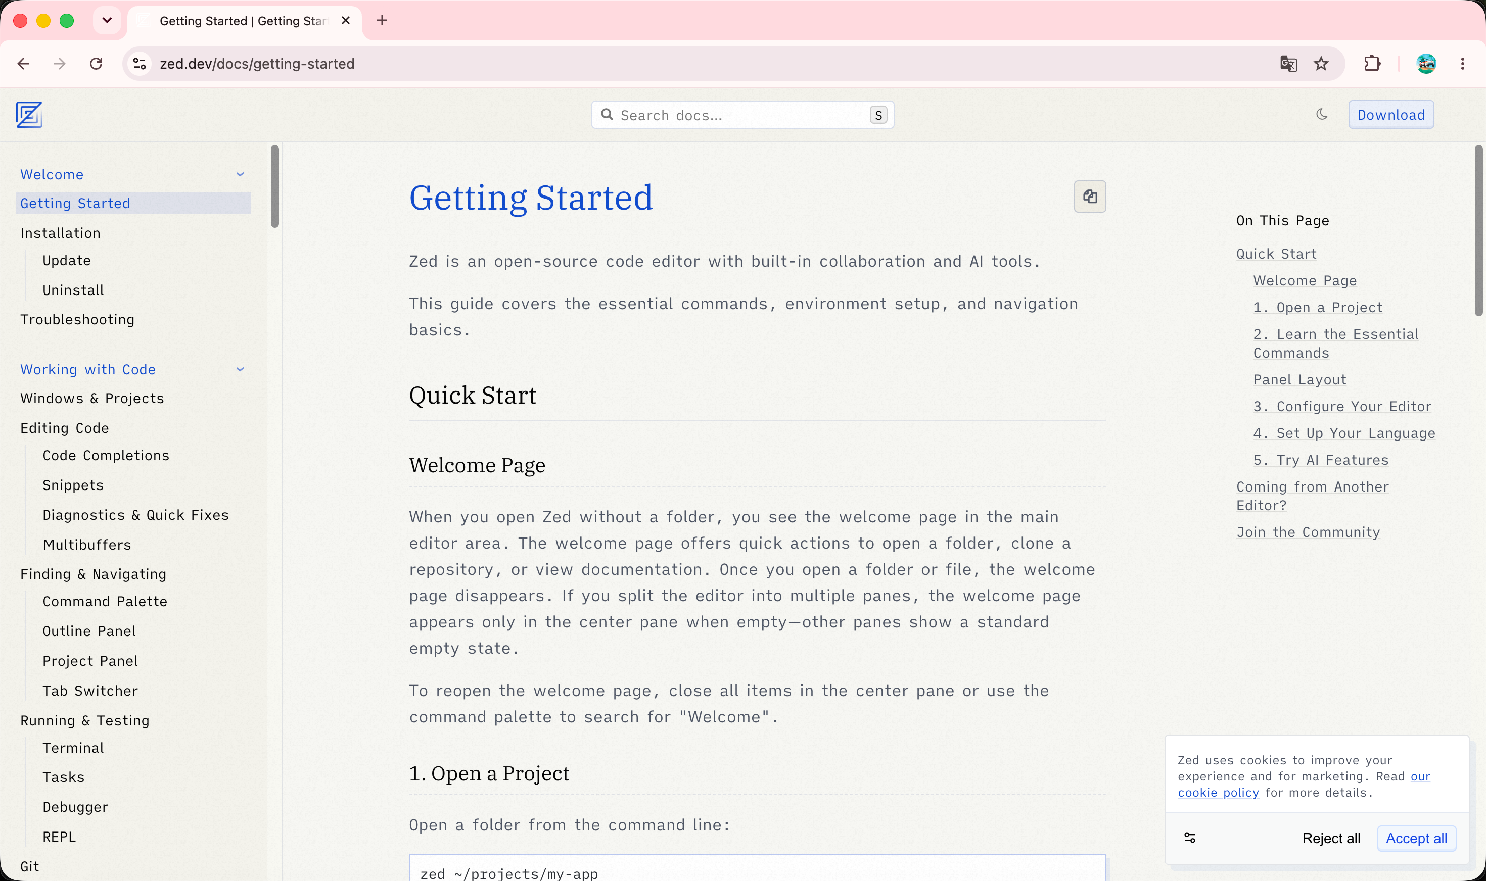The height and width of the screenshot is (881, 1486).
Task: Jump to Join the Community section
Action: pos(1308,532)
